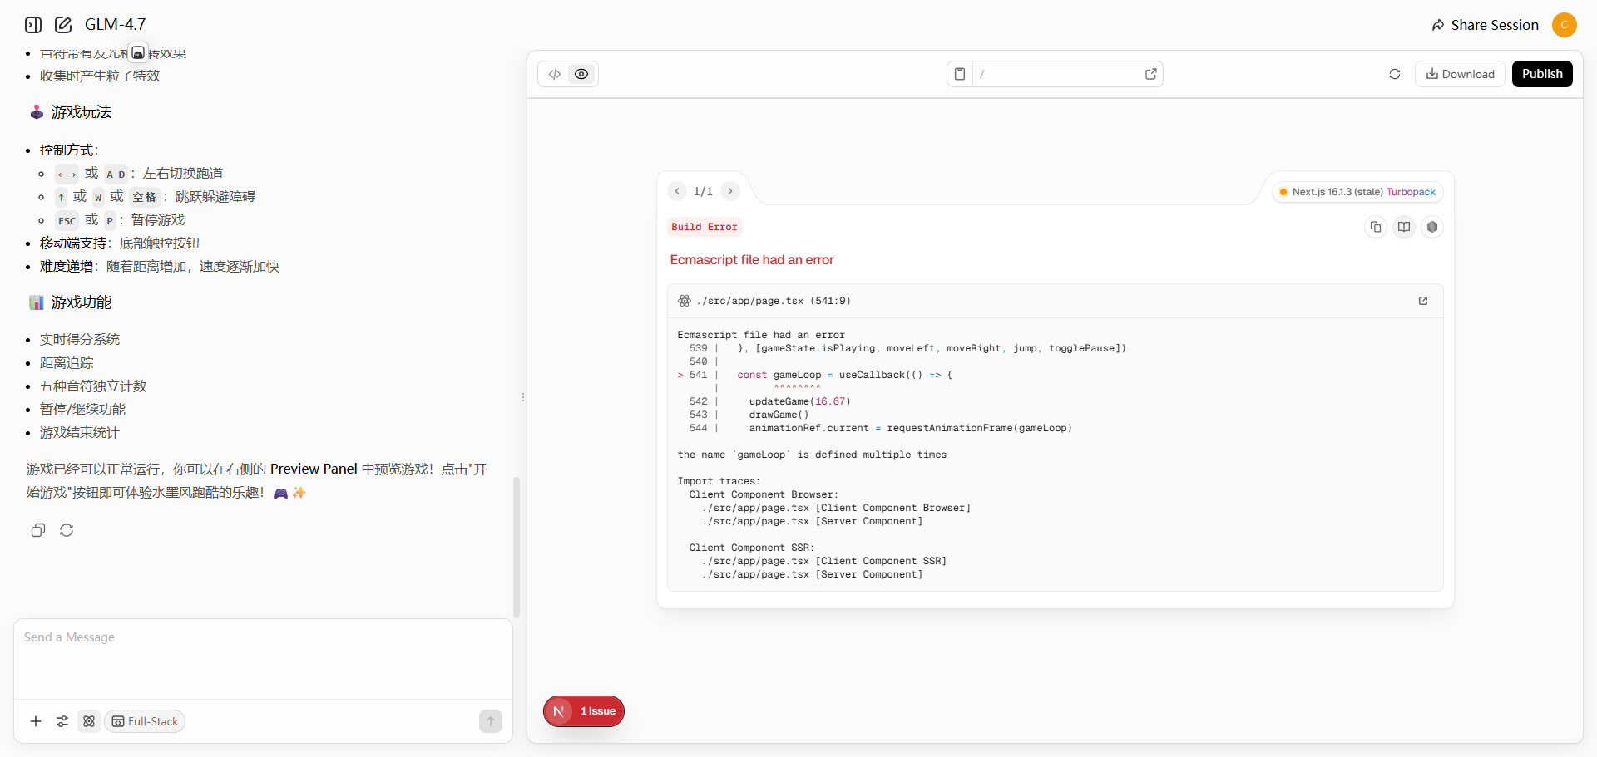This screenshot has height=757, width=1597.
Task: Add attachment plus icon
Action: pos(36,721)
